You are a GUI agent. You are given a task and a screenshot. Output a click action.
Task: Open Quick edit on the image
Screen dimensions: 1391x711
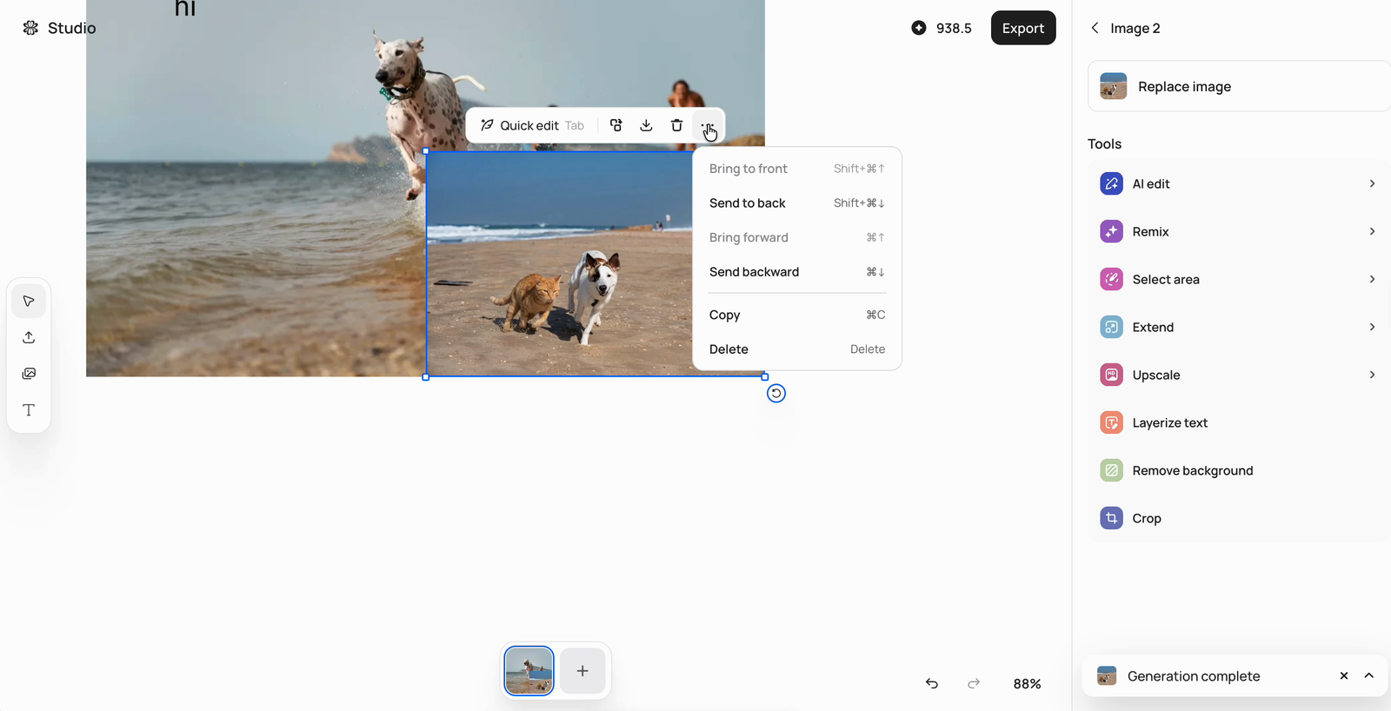[x=532, y=125]
